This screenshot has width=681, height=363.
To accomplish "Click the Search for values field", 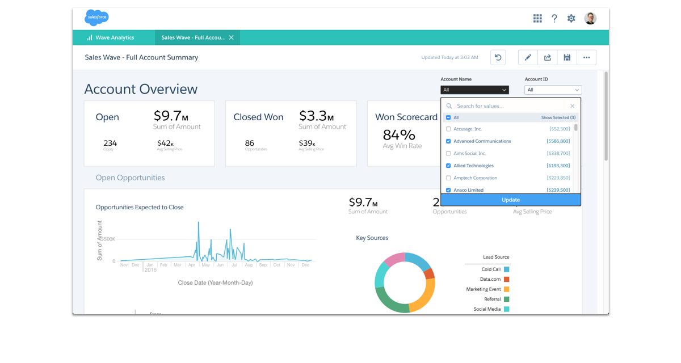I will pos(508,106).
